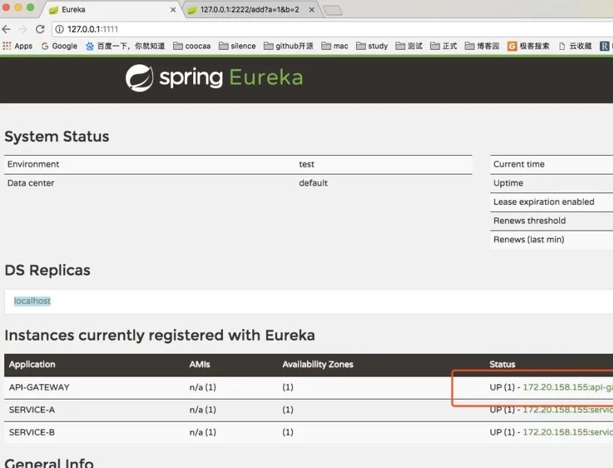Open the Google bookmark
The image size is (613, 468).
(x=60, y=46)
